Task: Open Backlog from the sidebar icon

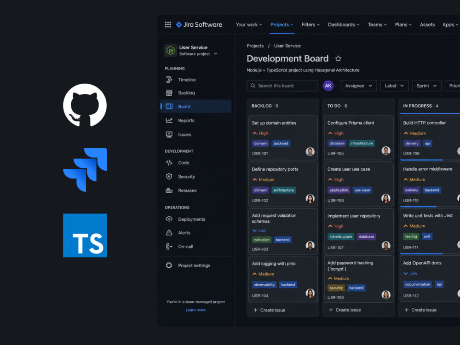Action: coord(169,93)
